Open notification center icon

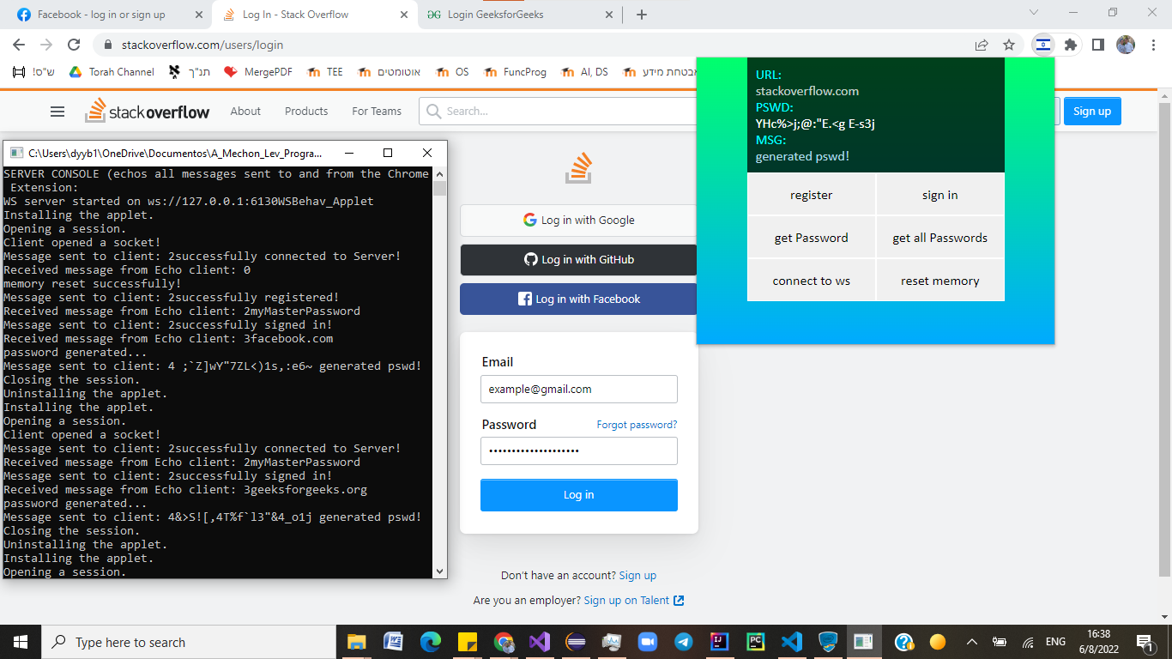(1145, 642)
